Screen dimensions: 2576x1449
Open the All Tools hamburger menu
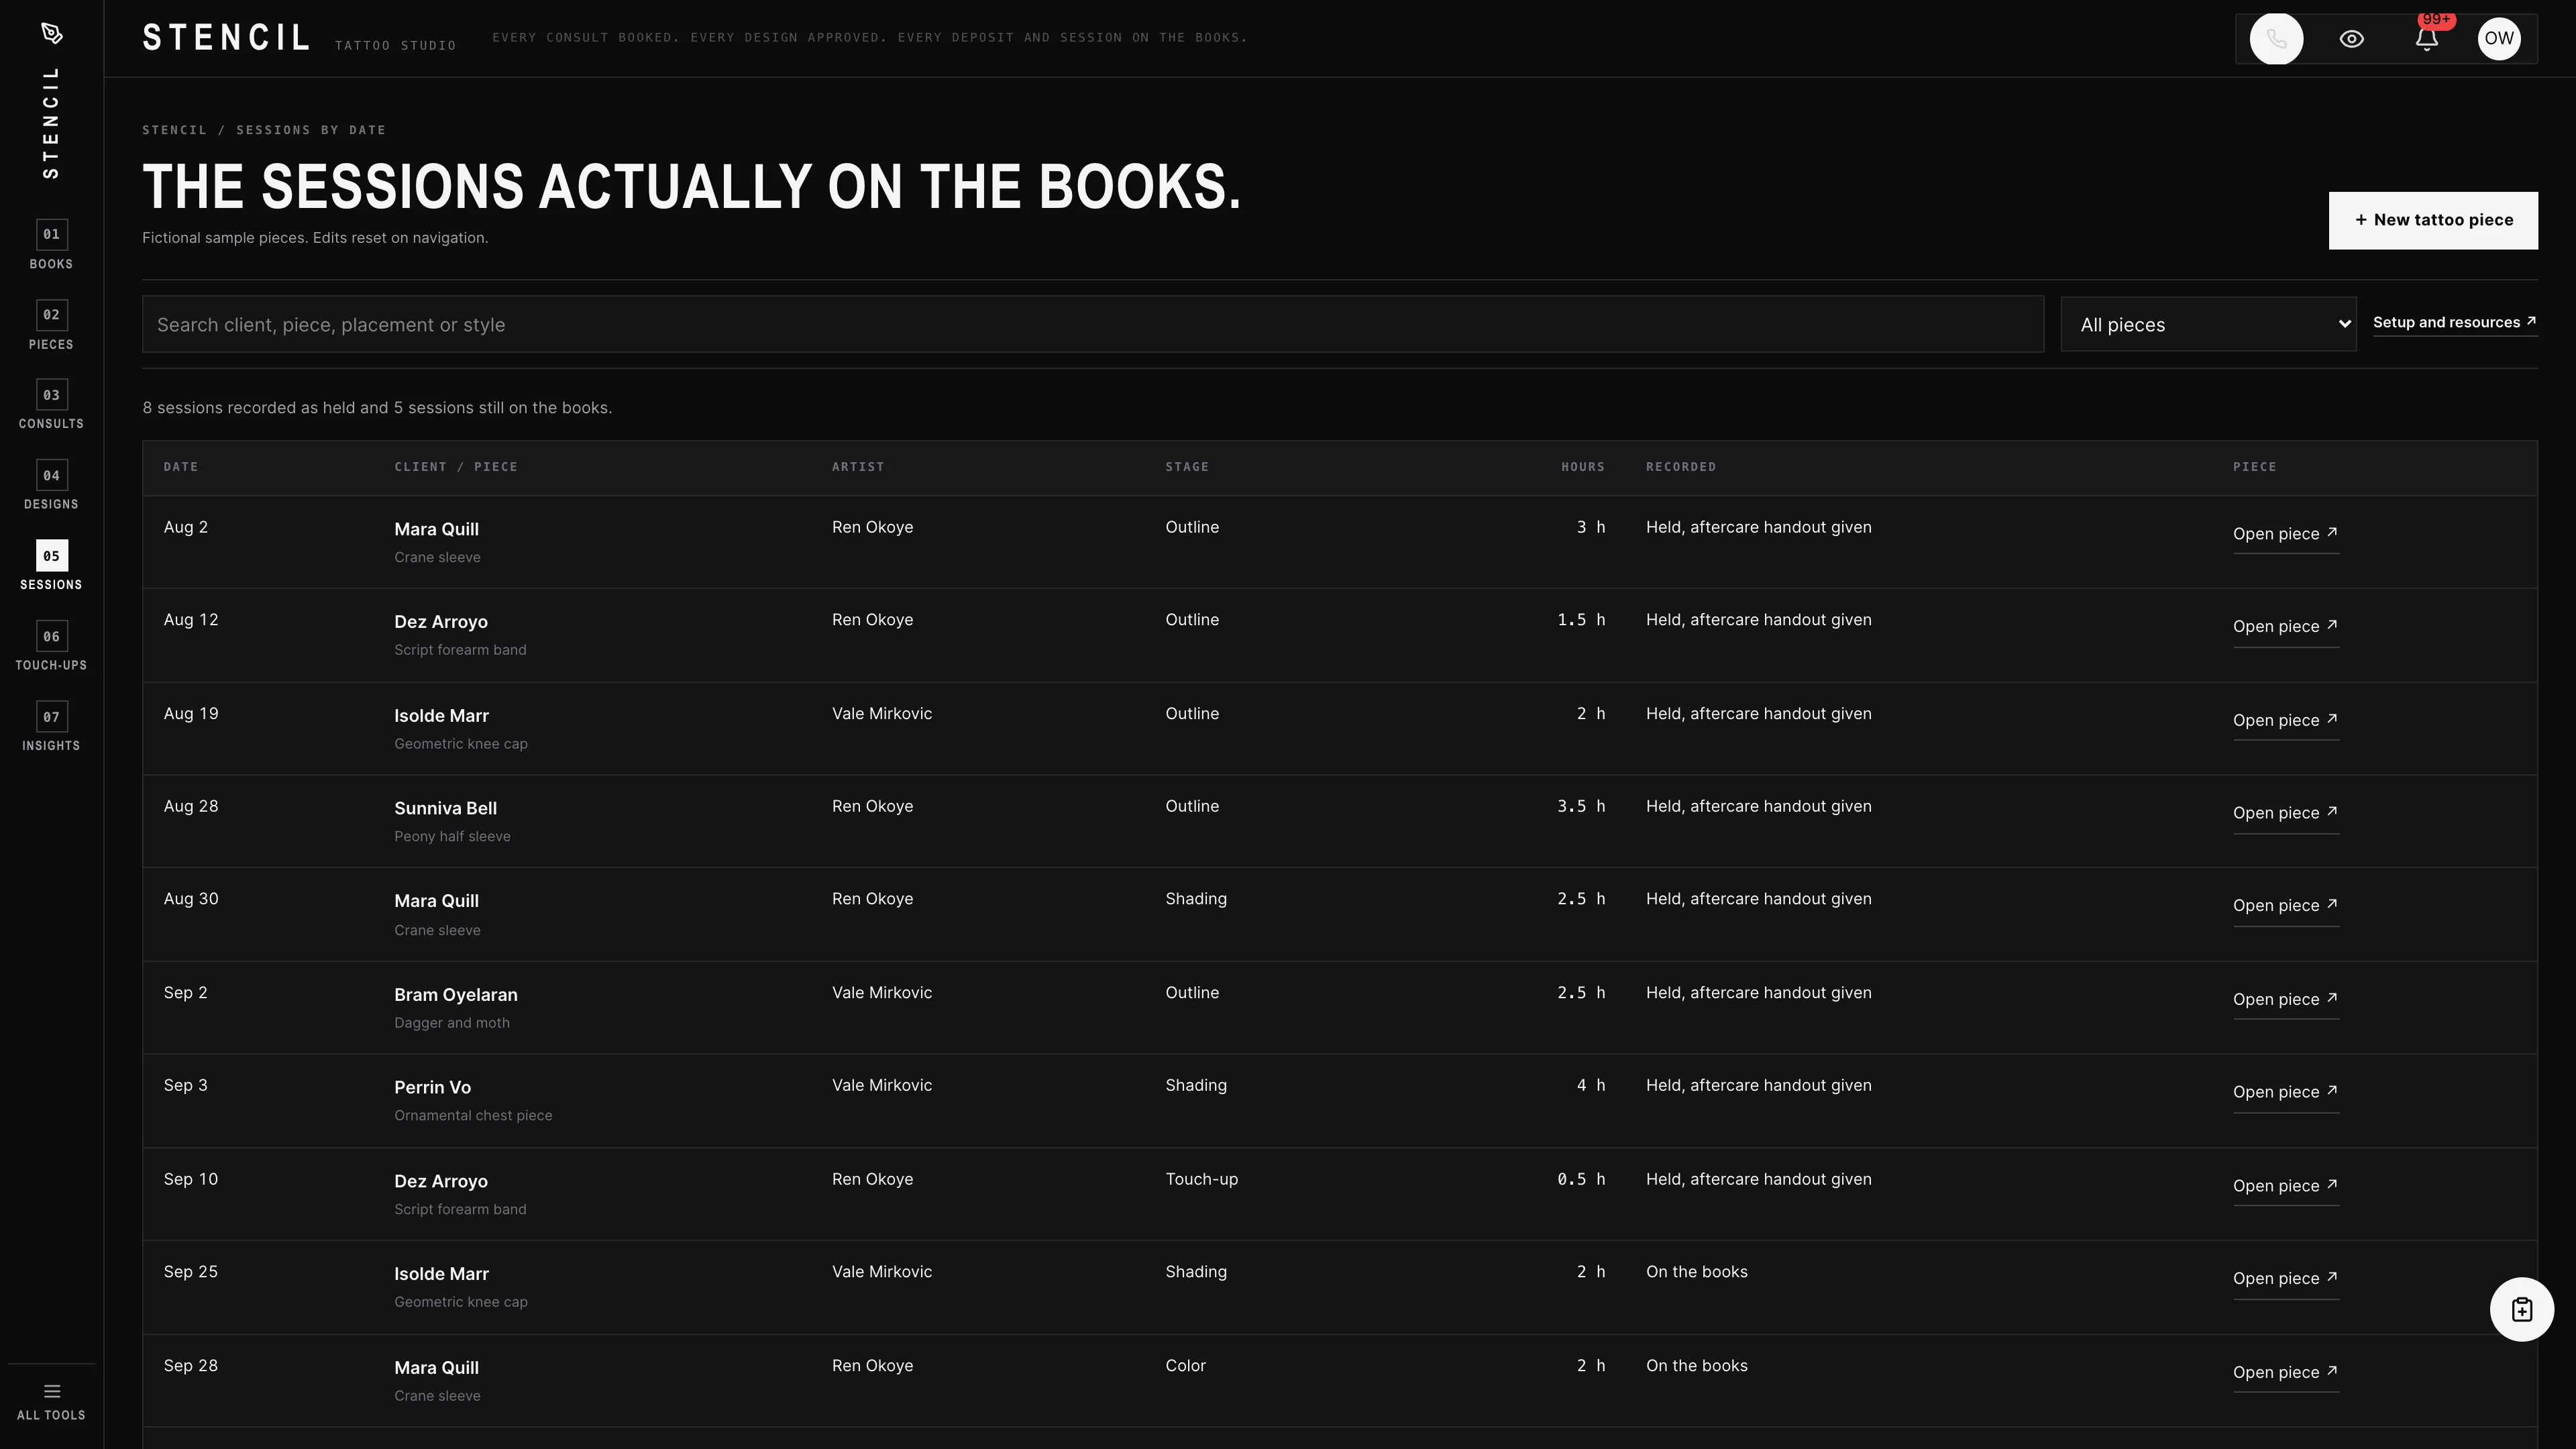tap(51, 1401)
